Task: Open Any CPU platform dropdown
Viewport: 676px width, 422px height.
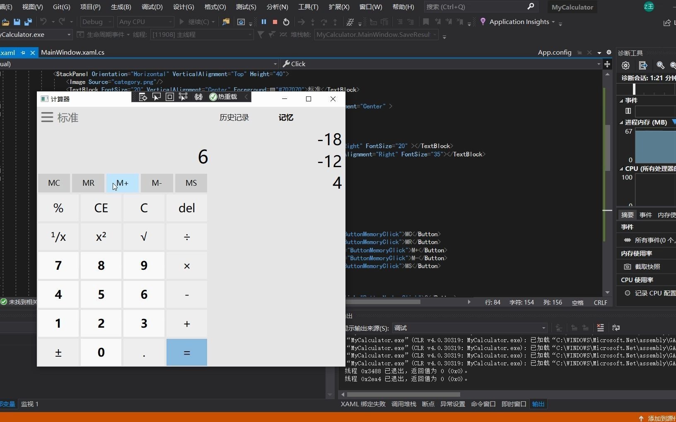Action: click(x=145, y=22)
